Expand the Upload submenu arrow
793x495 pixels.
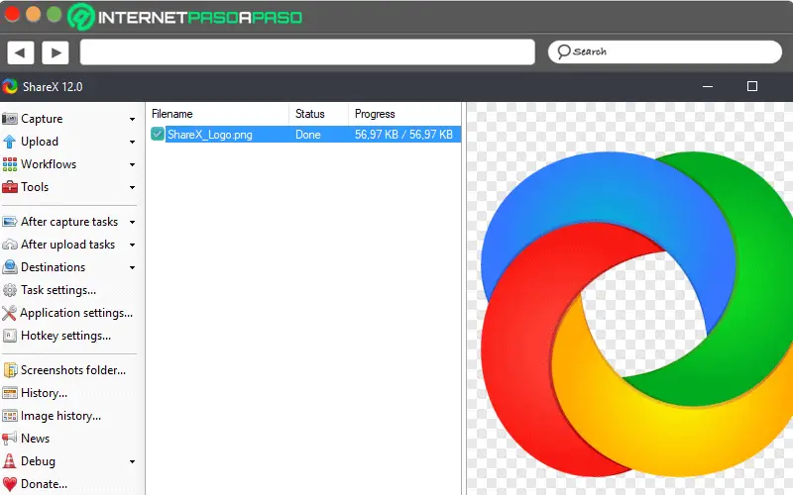[x=132, y=143]
